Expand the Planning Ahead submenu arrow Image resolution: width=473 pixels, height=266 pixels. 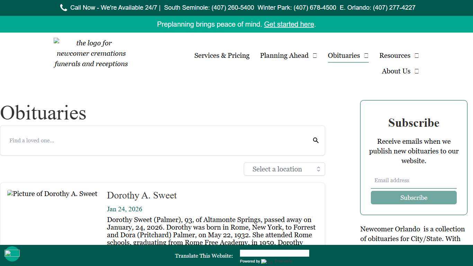click(x=315, y=56)
